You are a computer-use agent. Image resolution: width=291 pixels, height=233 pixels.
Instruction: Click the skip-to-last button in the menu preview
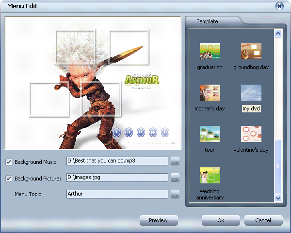165,132
